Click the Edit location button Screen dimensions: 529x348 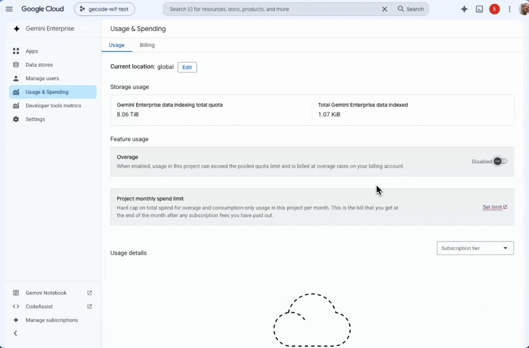point(187,67)
